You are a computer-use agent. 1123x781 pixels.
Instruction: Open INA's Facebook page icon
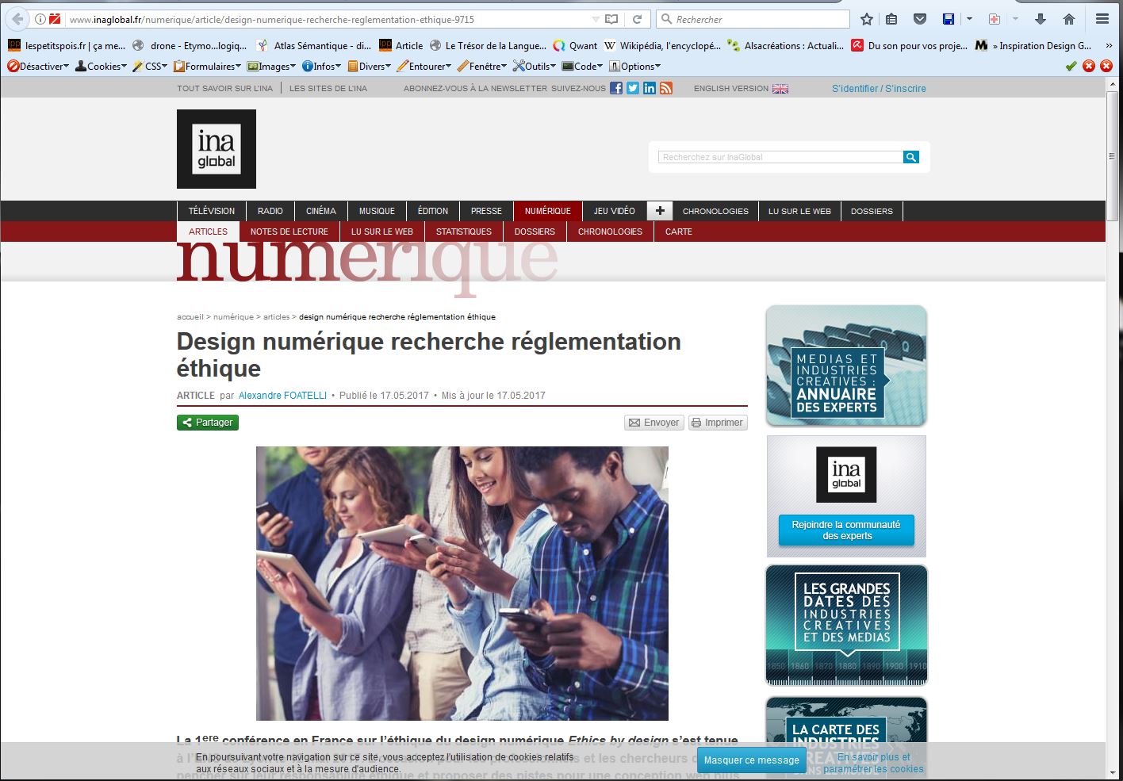coord(616,88)
